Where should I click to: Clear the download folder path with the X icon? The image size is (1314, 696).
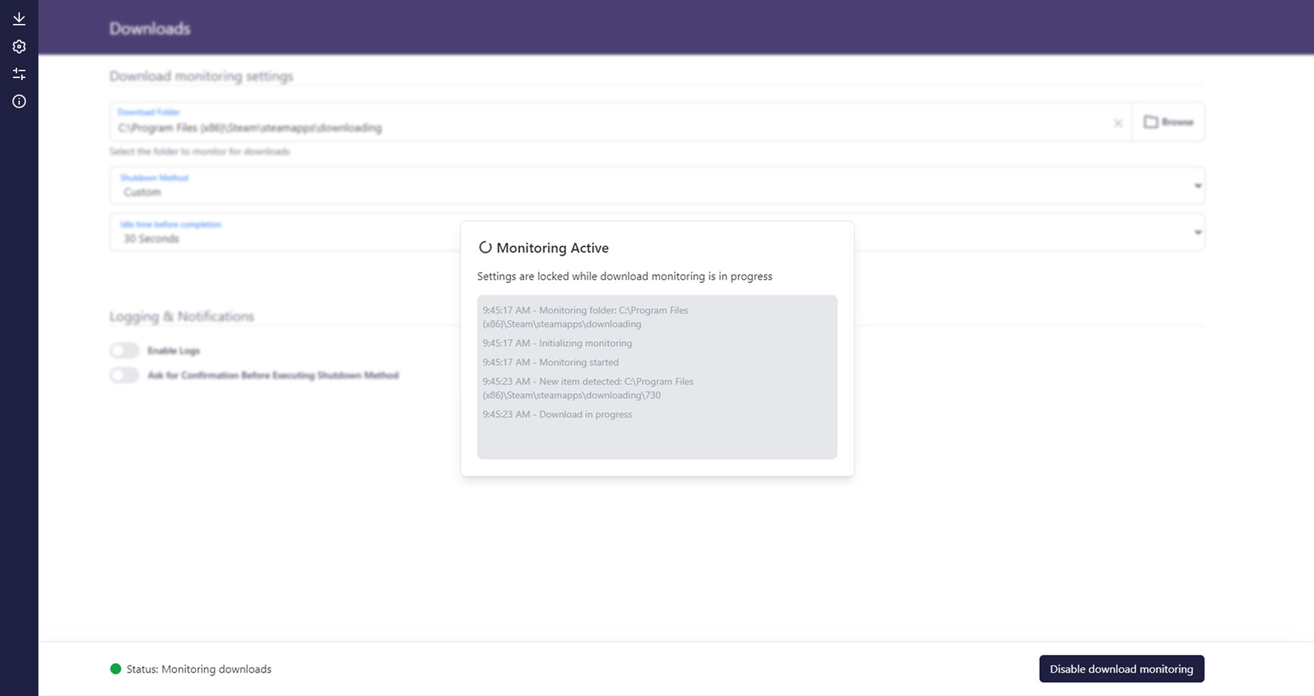pyautogui.click(x=1118, y=123)
